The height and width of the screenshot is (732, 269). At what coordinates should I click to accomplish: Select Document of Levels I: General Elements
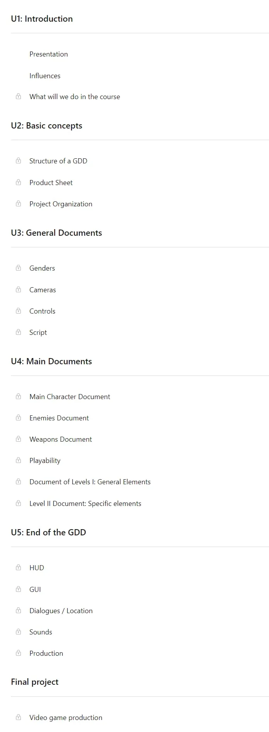(x=90, y=482)
